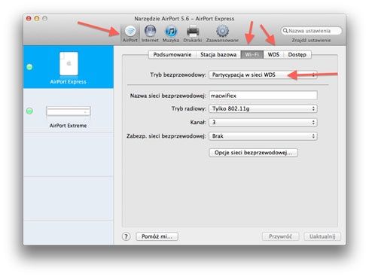Click the Tryb radiowy label
The height and width of the screenshot is (277, 369).
click(188, 108)
